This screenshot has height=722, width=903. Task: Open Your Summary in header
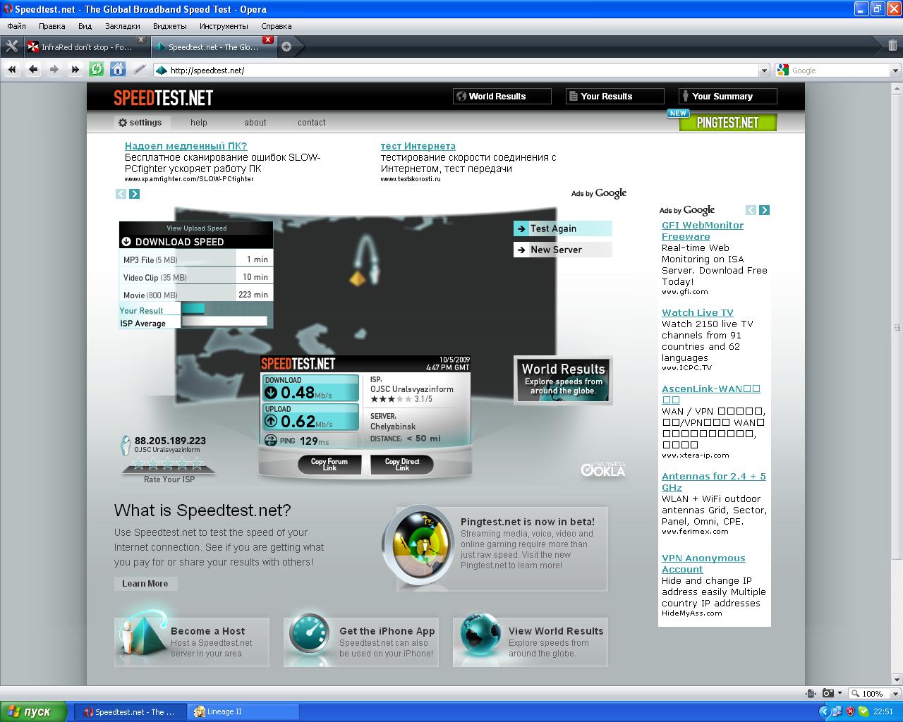(x=727, y=96)
